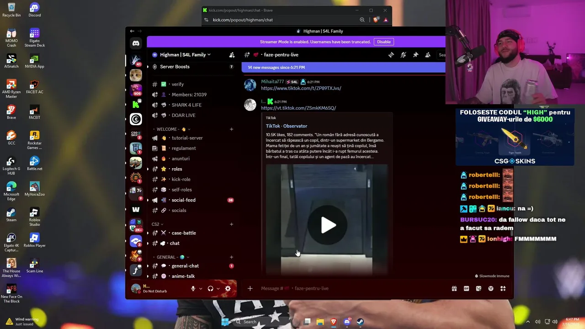Open Elgato Stream Deck desktop icon
This screenshot has width=585, height=329.
[34, 37]
